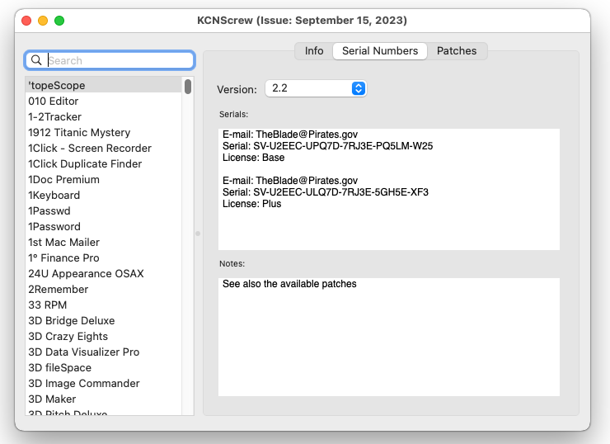Focus the Search input field
The height and width of the screenshot is (444, 610).
point(110,60)
